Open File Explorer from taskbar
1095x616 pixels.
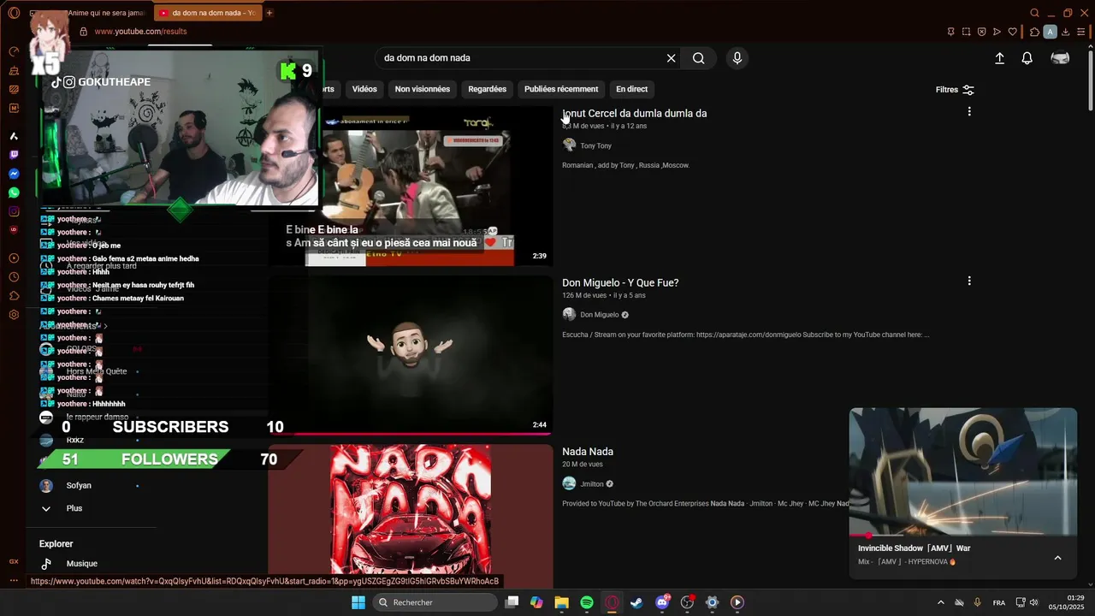[561, 602]
